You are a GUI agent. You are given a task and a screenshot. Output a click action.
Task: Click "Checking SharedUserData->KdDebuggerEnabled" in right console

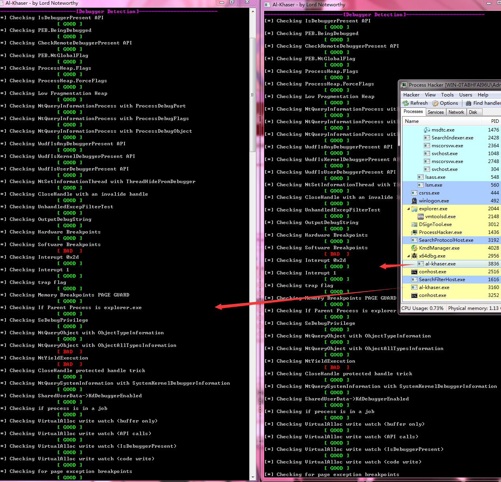pos(343,399)
